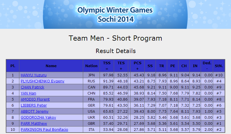The width and height of the screenshot is (231, 134).
Task: Click Hanyu's total score 97.98 cell
Action: [x=107, y=75]
